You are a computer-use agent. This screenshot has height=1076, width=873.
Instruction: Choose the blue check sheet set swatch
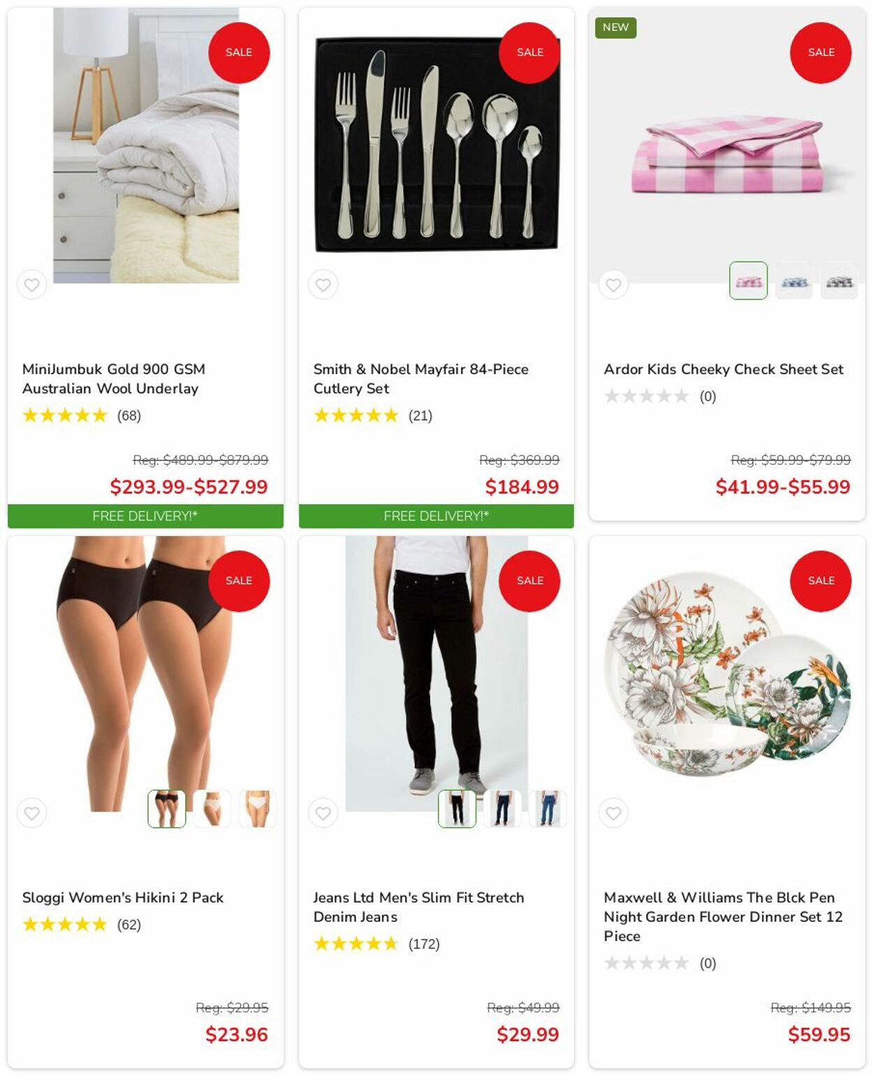pos(793,281)
